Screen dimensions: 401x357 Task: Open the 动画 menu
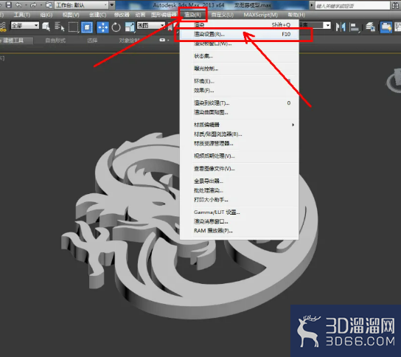[x=140, y=15]
